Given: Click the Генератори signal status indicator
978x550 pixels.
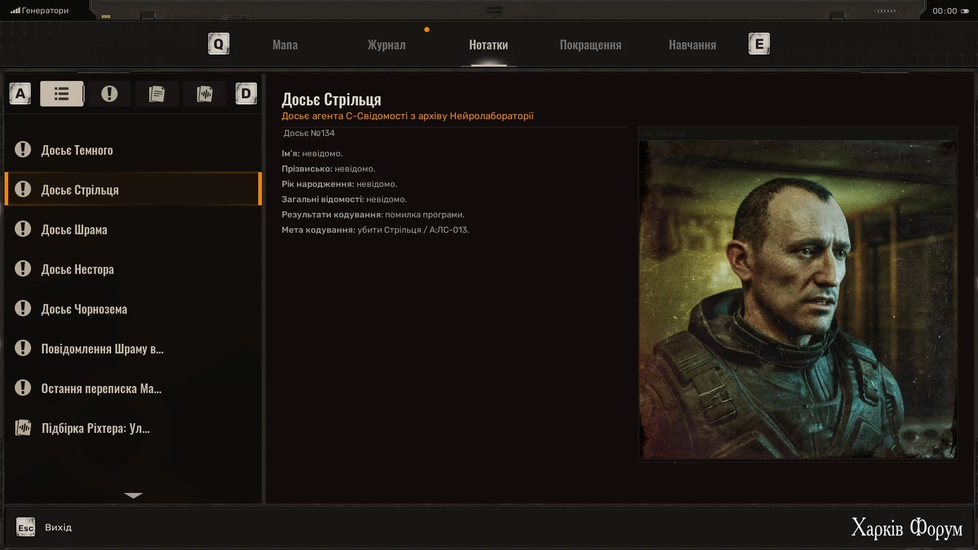Looking at the screenshot, I should (40, 11).
